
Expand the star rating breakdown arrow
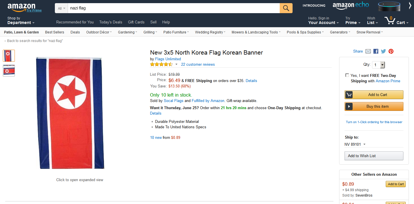click(x=176, y=65)
